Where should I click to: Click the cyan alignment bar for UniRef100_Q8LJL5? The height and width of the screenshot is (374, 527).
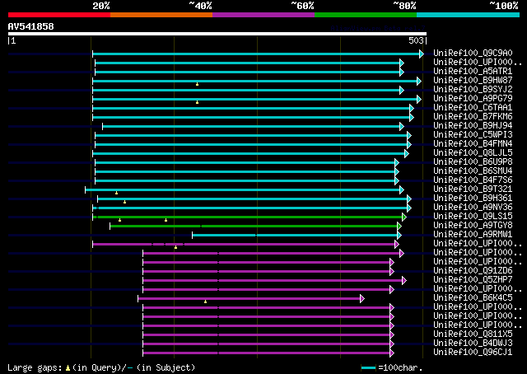tap(249, 154)
